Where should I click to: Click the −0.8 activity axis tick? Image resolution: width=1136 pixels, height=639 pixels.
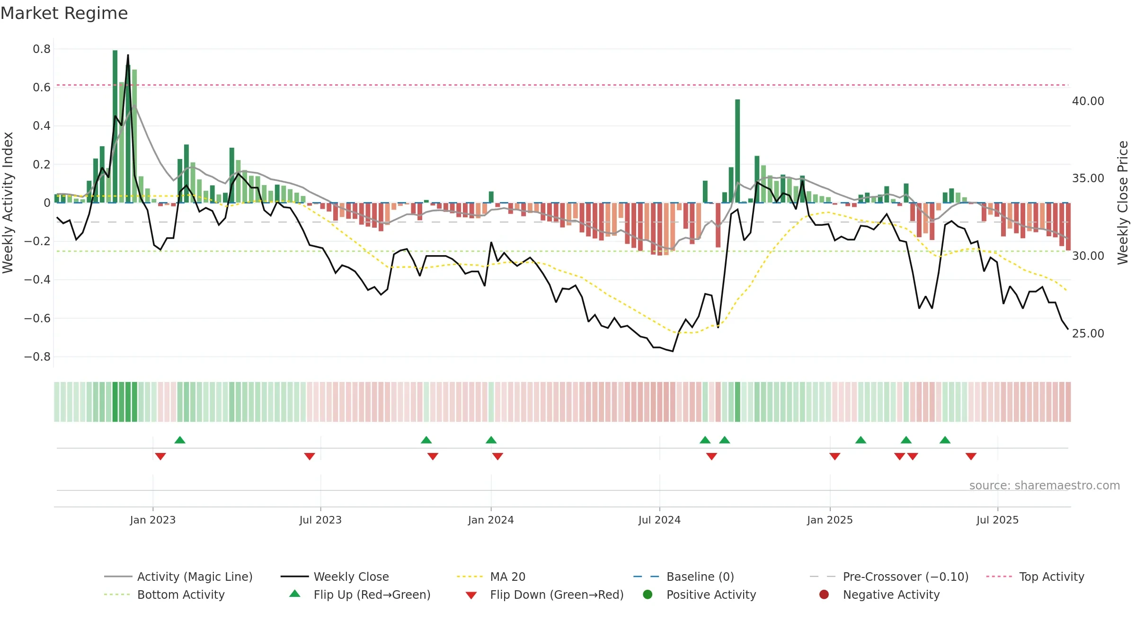click(37, 356)
